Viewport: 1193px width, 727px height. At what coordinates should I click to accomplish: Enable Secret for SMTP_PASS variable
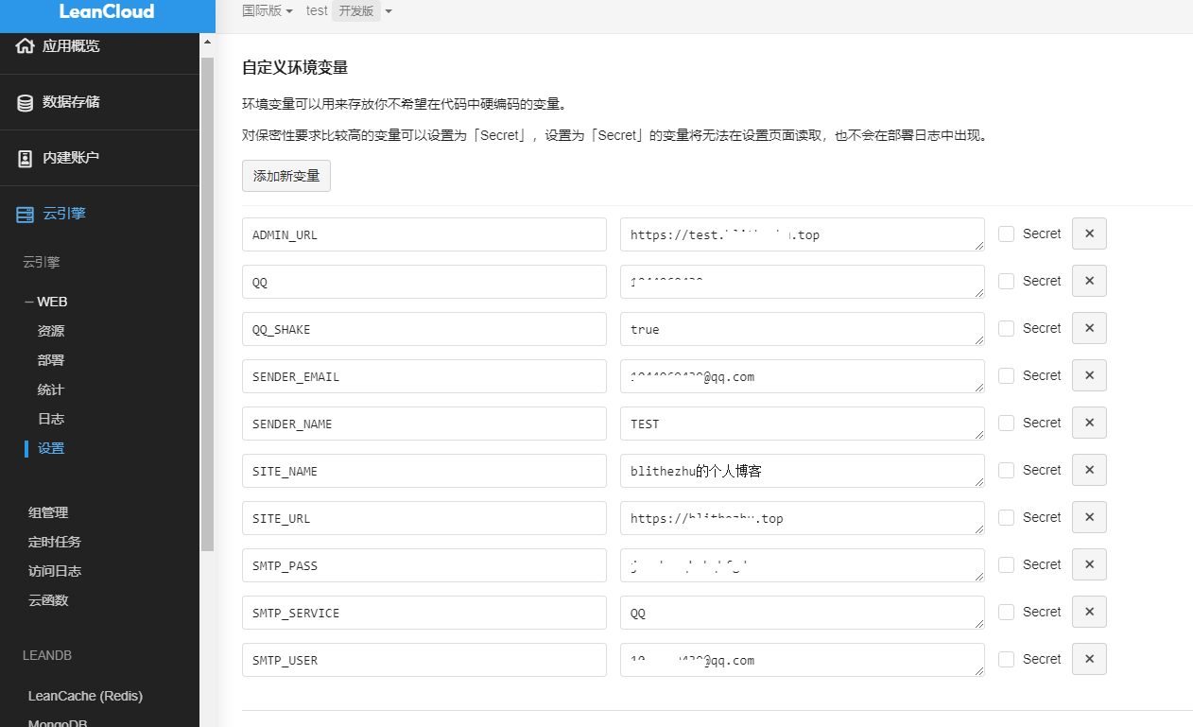point(1007,564)
